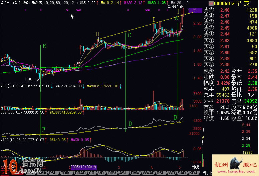Click the 外盘 21370 value
259x176 pixels.
pyautogui.click(x=223, y=101)
